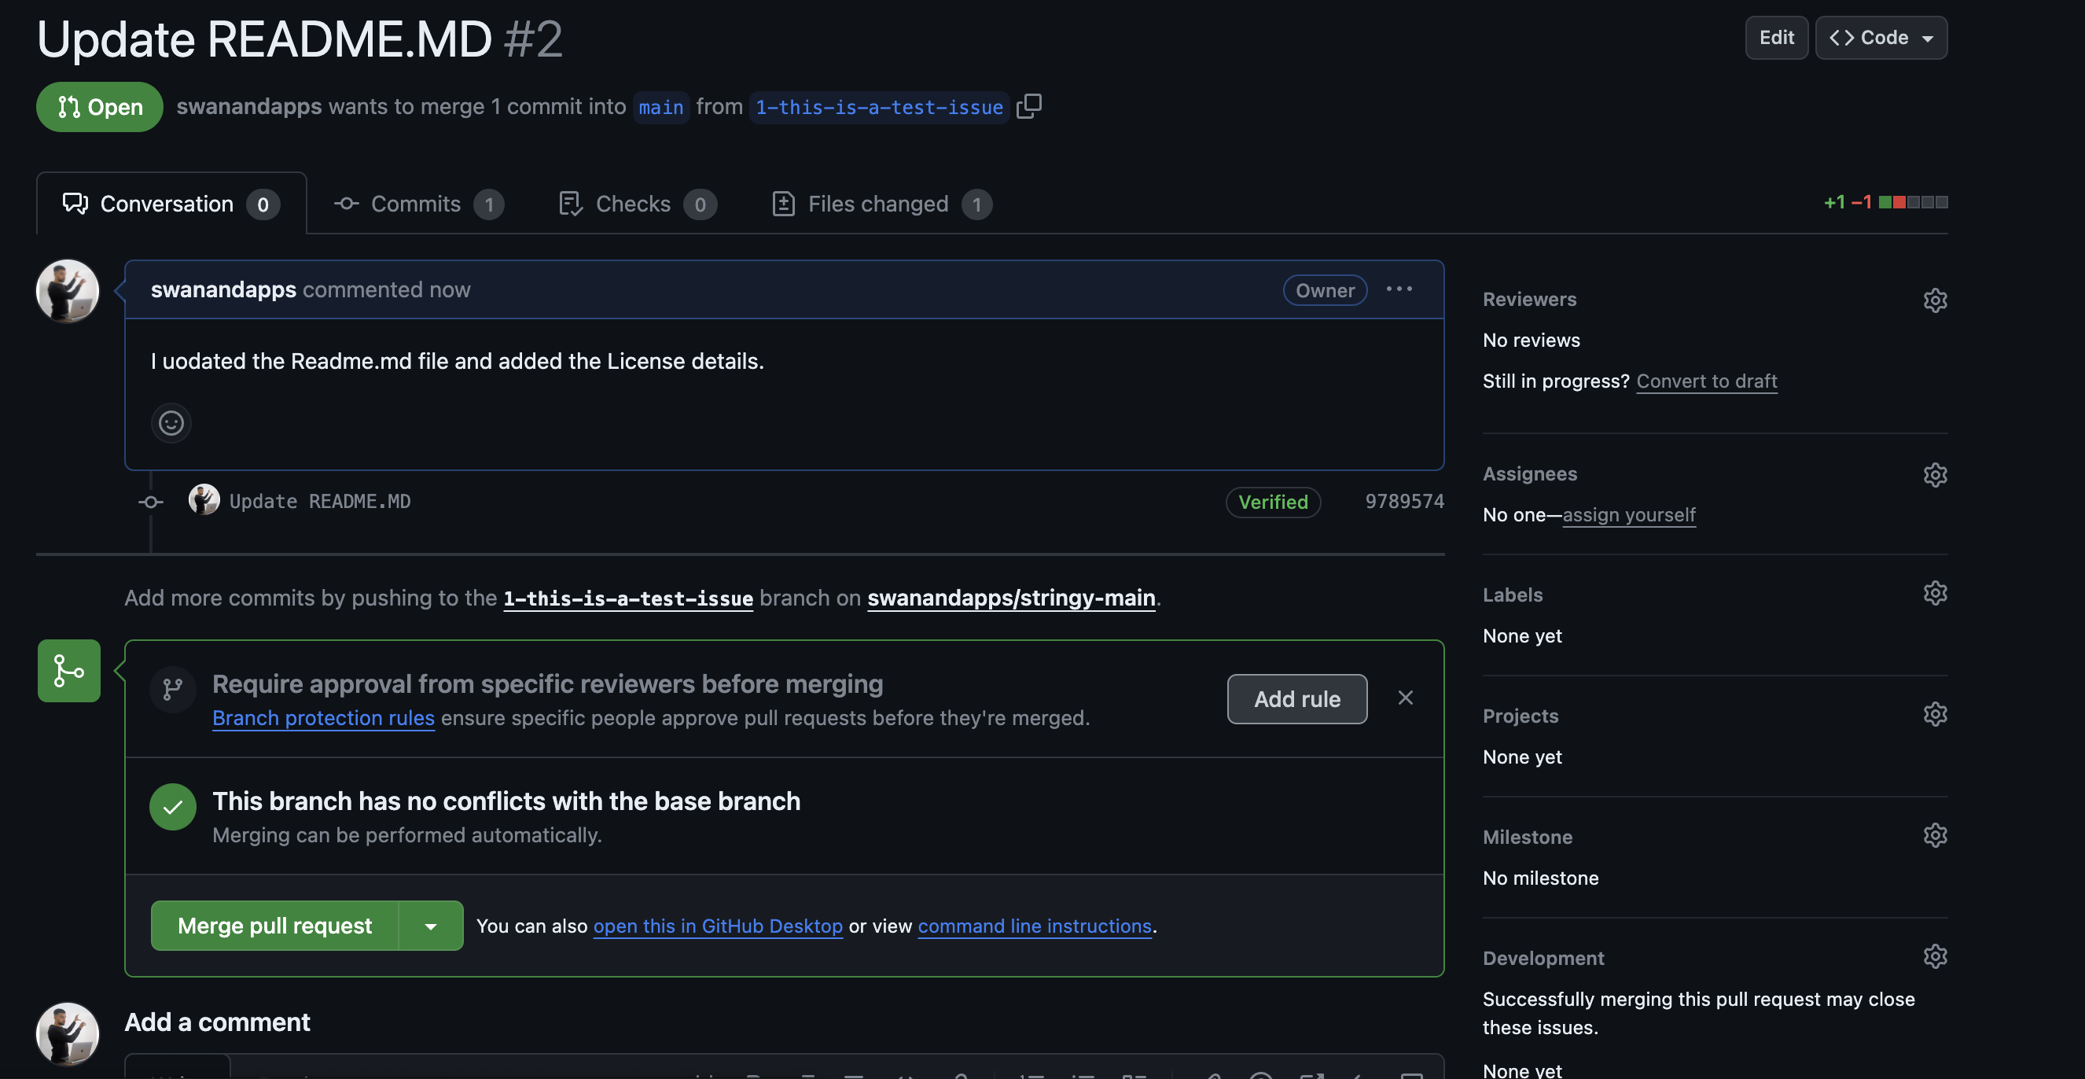Click the Convert to draft link
Image resolution: width=2085 pixels, height=1079 pixels.
pyautogui.click(x=1706, y=381)
